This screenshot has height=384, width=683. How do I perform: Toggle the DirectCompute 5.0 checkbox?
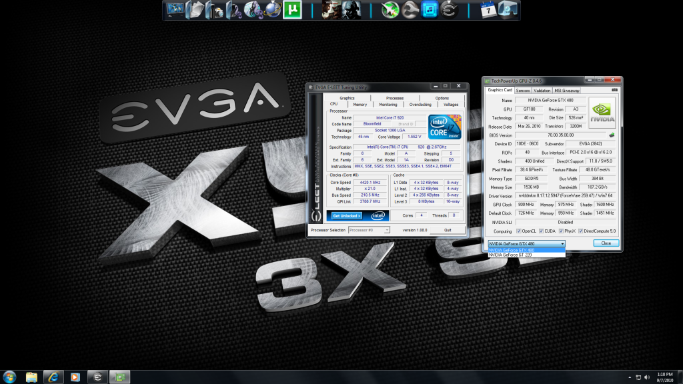tap(581, 231)
